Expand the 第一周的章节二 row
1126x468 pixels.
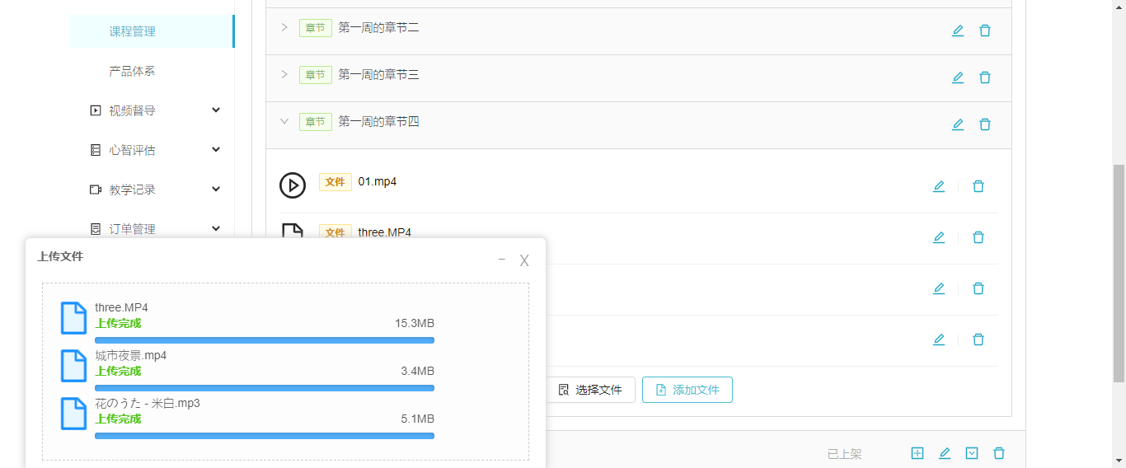284,27
